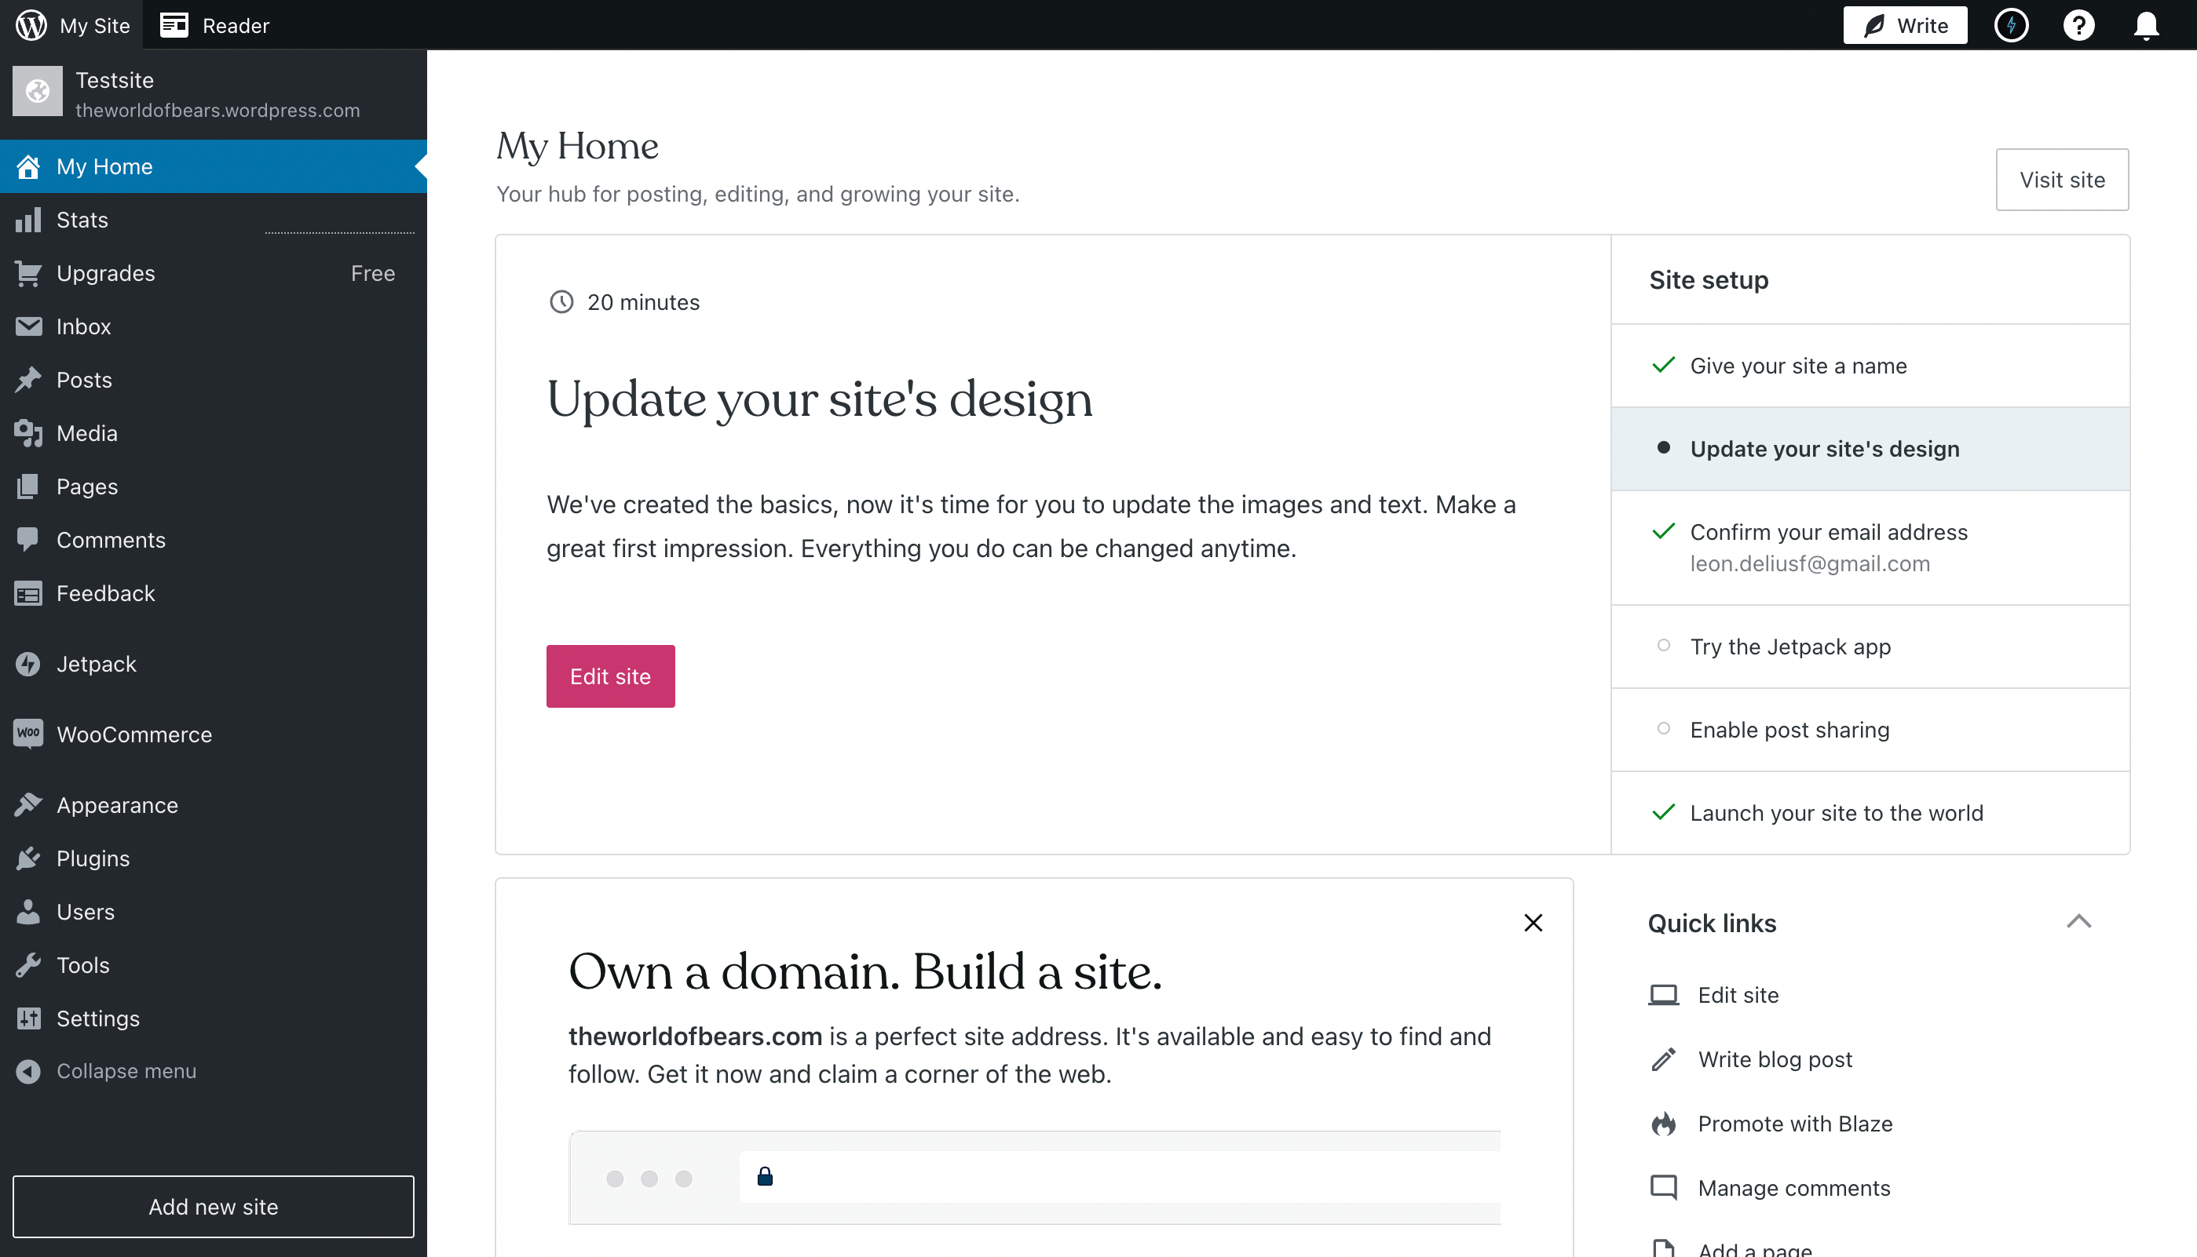
Task: Click the Stats bar chart icon
Action: point(28,219)
